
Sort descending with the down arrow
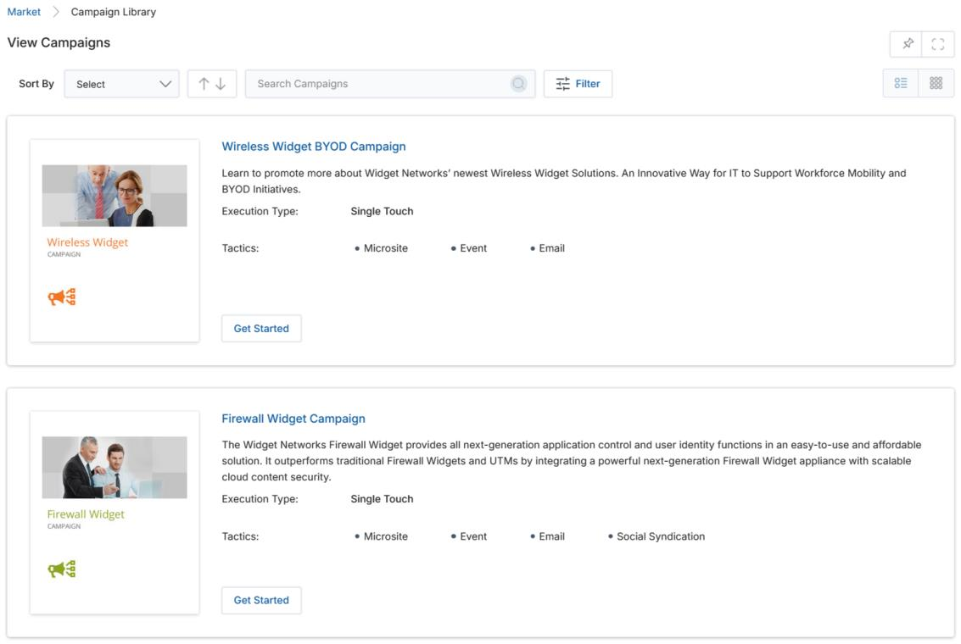tap(221, 84)
